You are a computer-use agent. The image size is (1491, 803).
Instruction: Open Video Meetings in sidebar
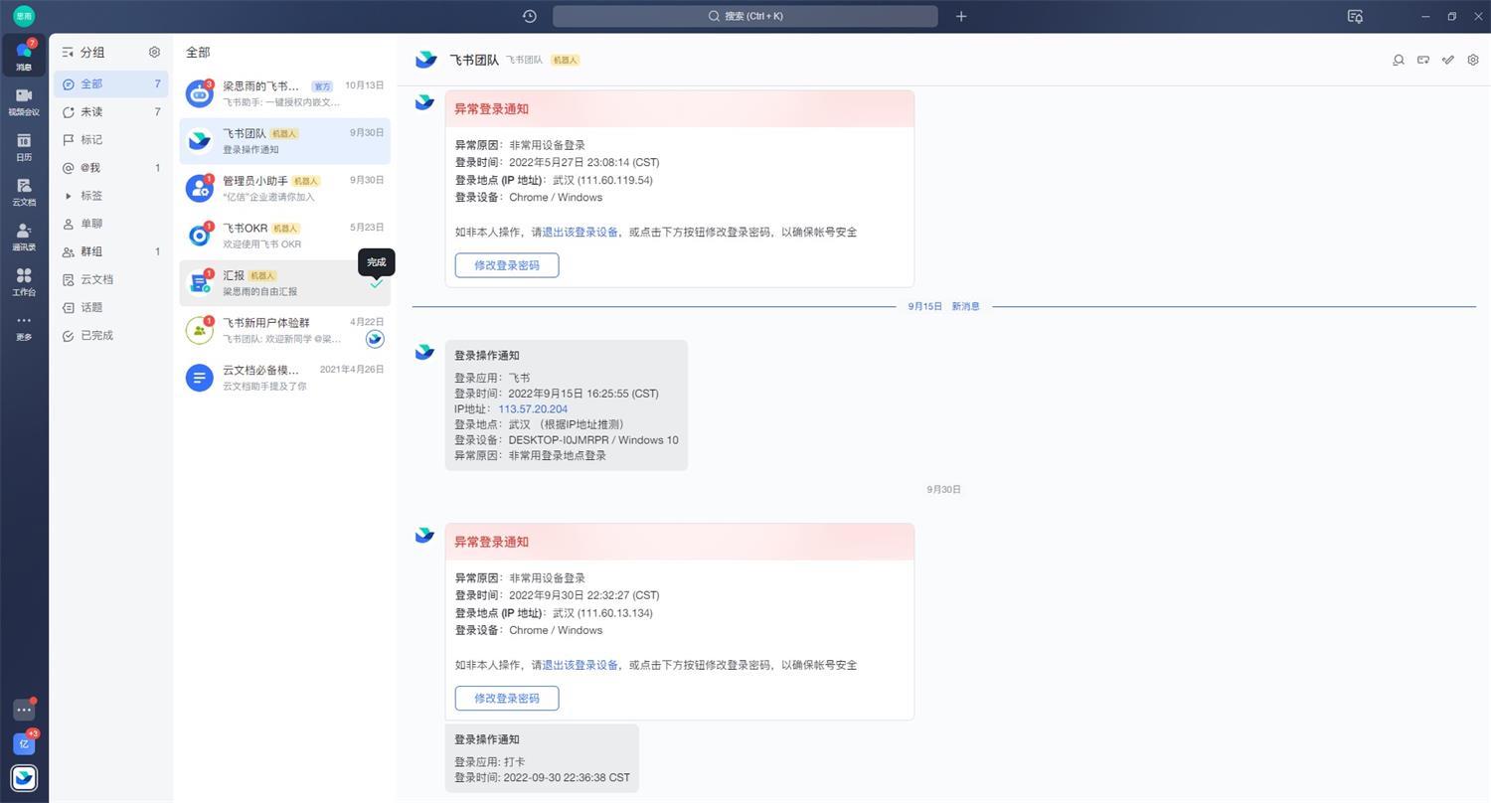point(24,101)
